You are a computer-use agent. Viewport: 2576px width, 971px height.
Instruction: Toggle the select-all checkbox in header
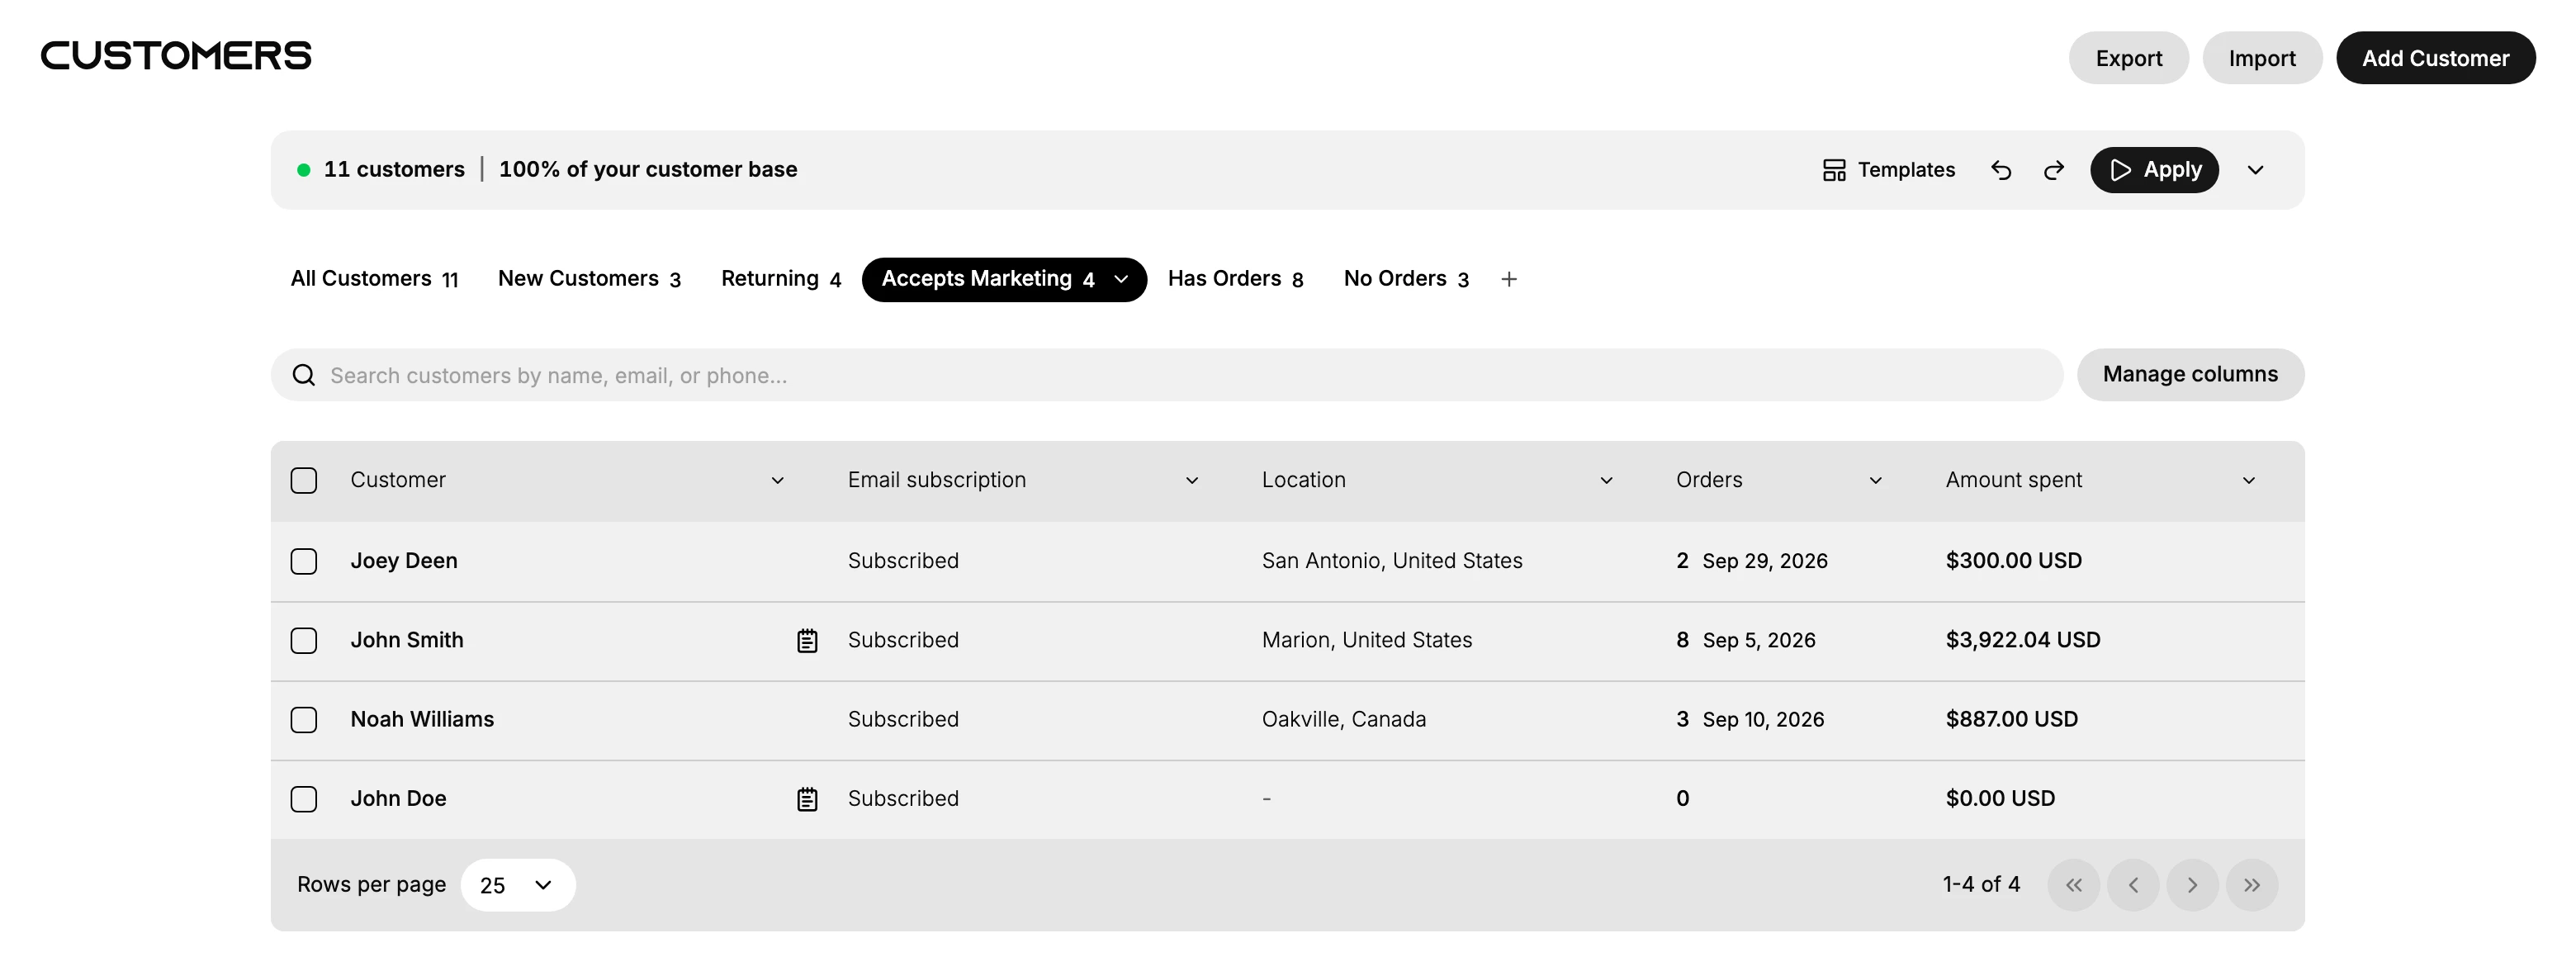pyautogui.click(x=304, y=480)
